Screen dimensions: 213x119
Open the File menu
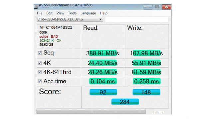click(40, 13)
